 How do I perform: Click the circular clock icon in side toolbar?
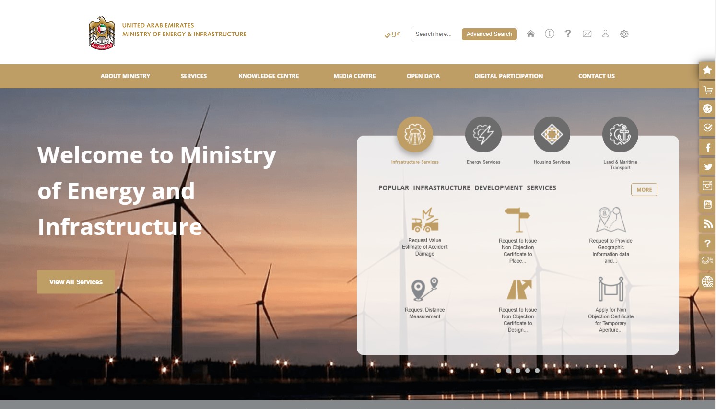point(707,109)
